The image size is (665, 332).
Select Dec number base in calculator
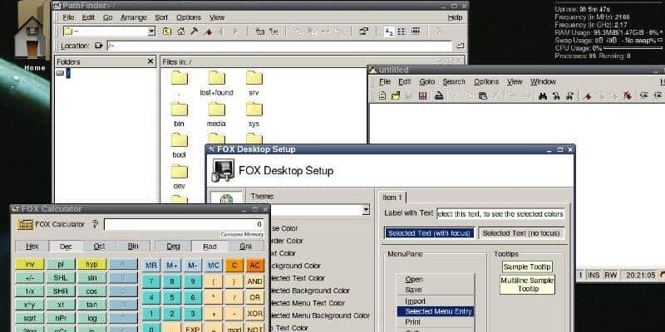click(x=66, y=246)
